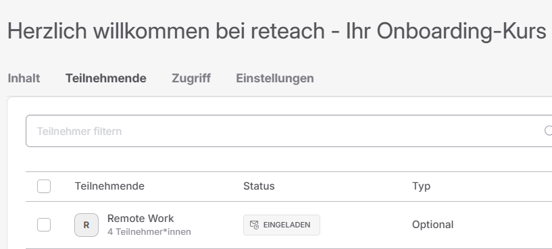Viewport: 552px width, 249px height.
Task: Click the R avatar of Remote Work
Action: 86,225
